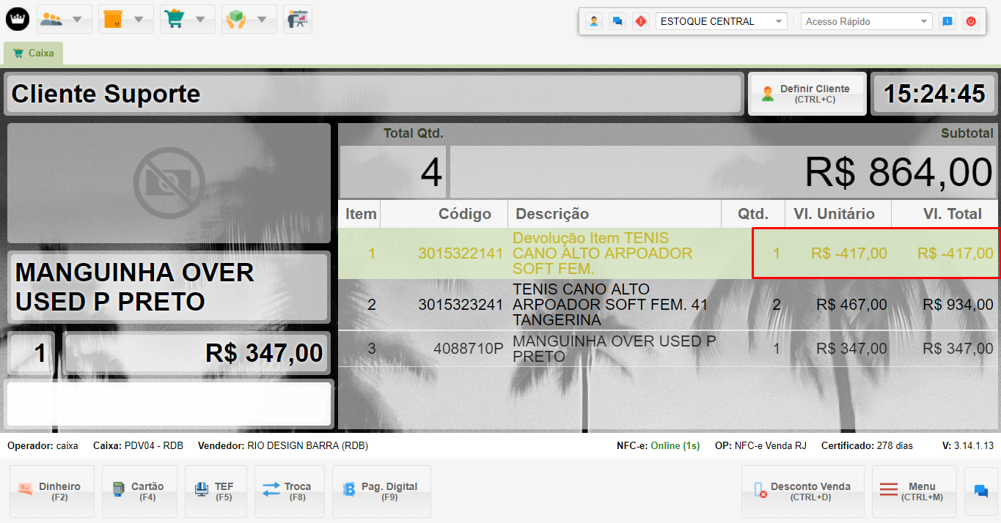Apply Desconto Venda to the sale
Screen dimensions: 1001x523
click(x=802, y=492)
